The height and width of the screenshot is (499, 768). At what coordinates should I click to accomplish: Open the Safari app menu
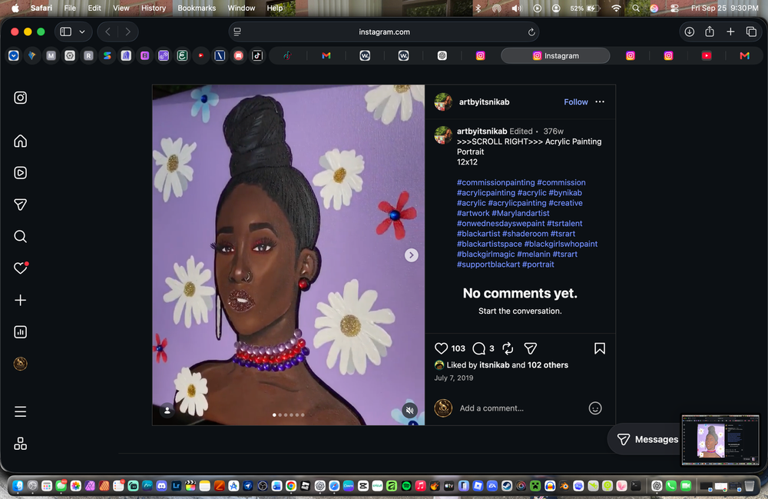(x=41, y=8)
